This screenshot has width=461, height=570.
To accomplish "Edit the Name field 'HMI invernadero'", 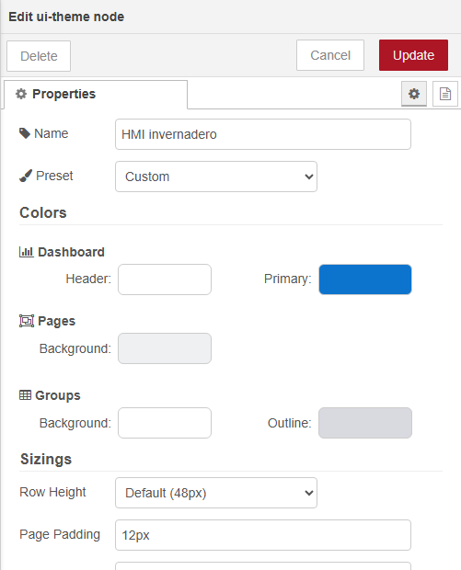I will coord(263,134).
